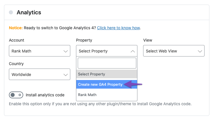
Task: Click the chevron arrow in Account dropdown
Action: (66, 51)
